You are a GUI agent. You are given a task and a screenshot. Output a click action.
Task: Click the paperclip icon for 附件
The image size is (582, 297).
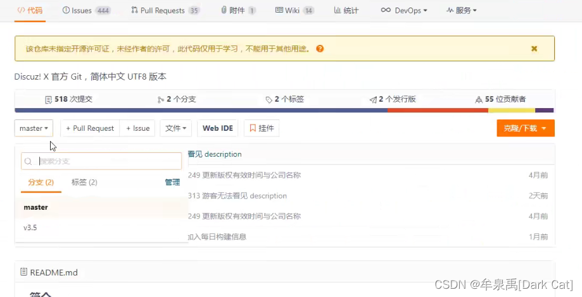pos(224,10)
